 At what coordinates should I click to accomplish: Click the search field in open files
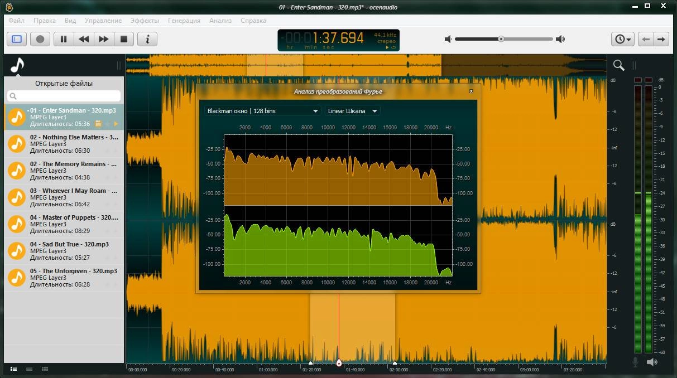coord(64,96)
